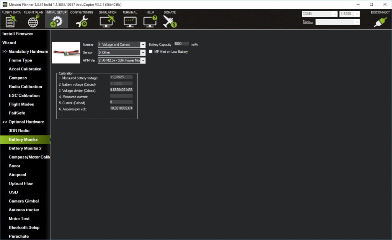Click the Mission Planner title bar icon
The image size is (392, 240).
click(5, 5)
